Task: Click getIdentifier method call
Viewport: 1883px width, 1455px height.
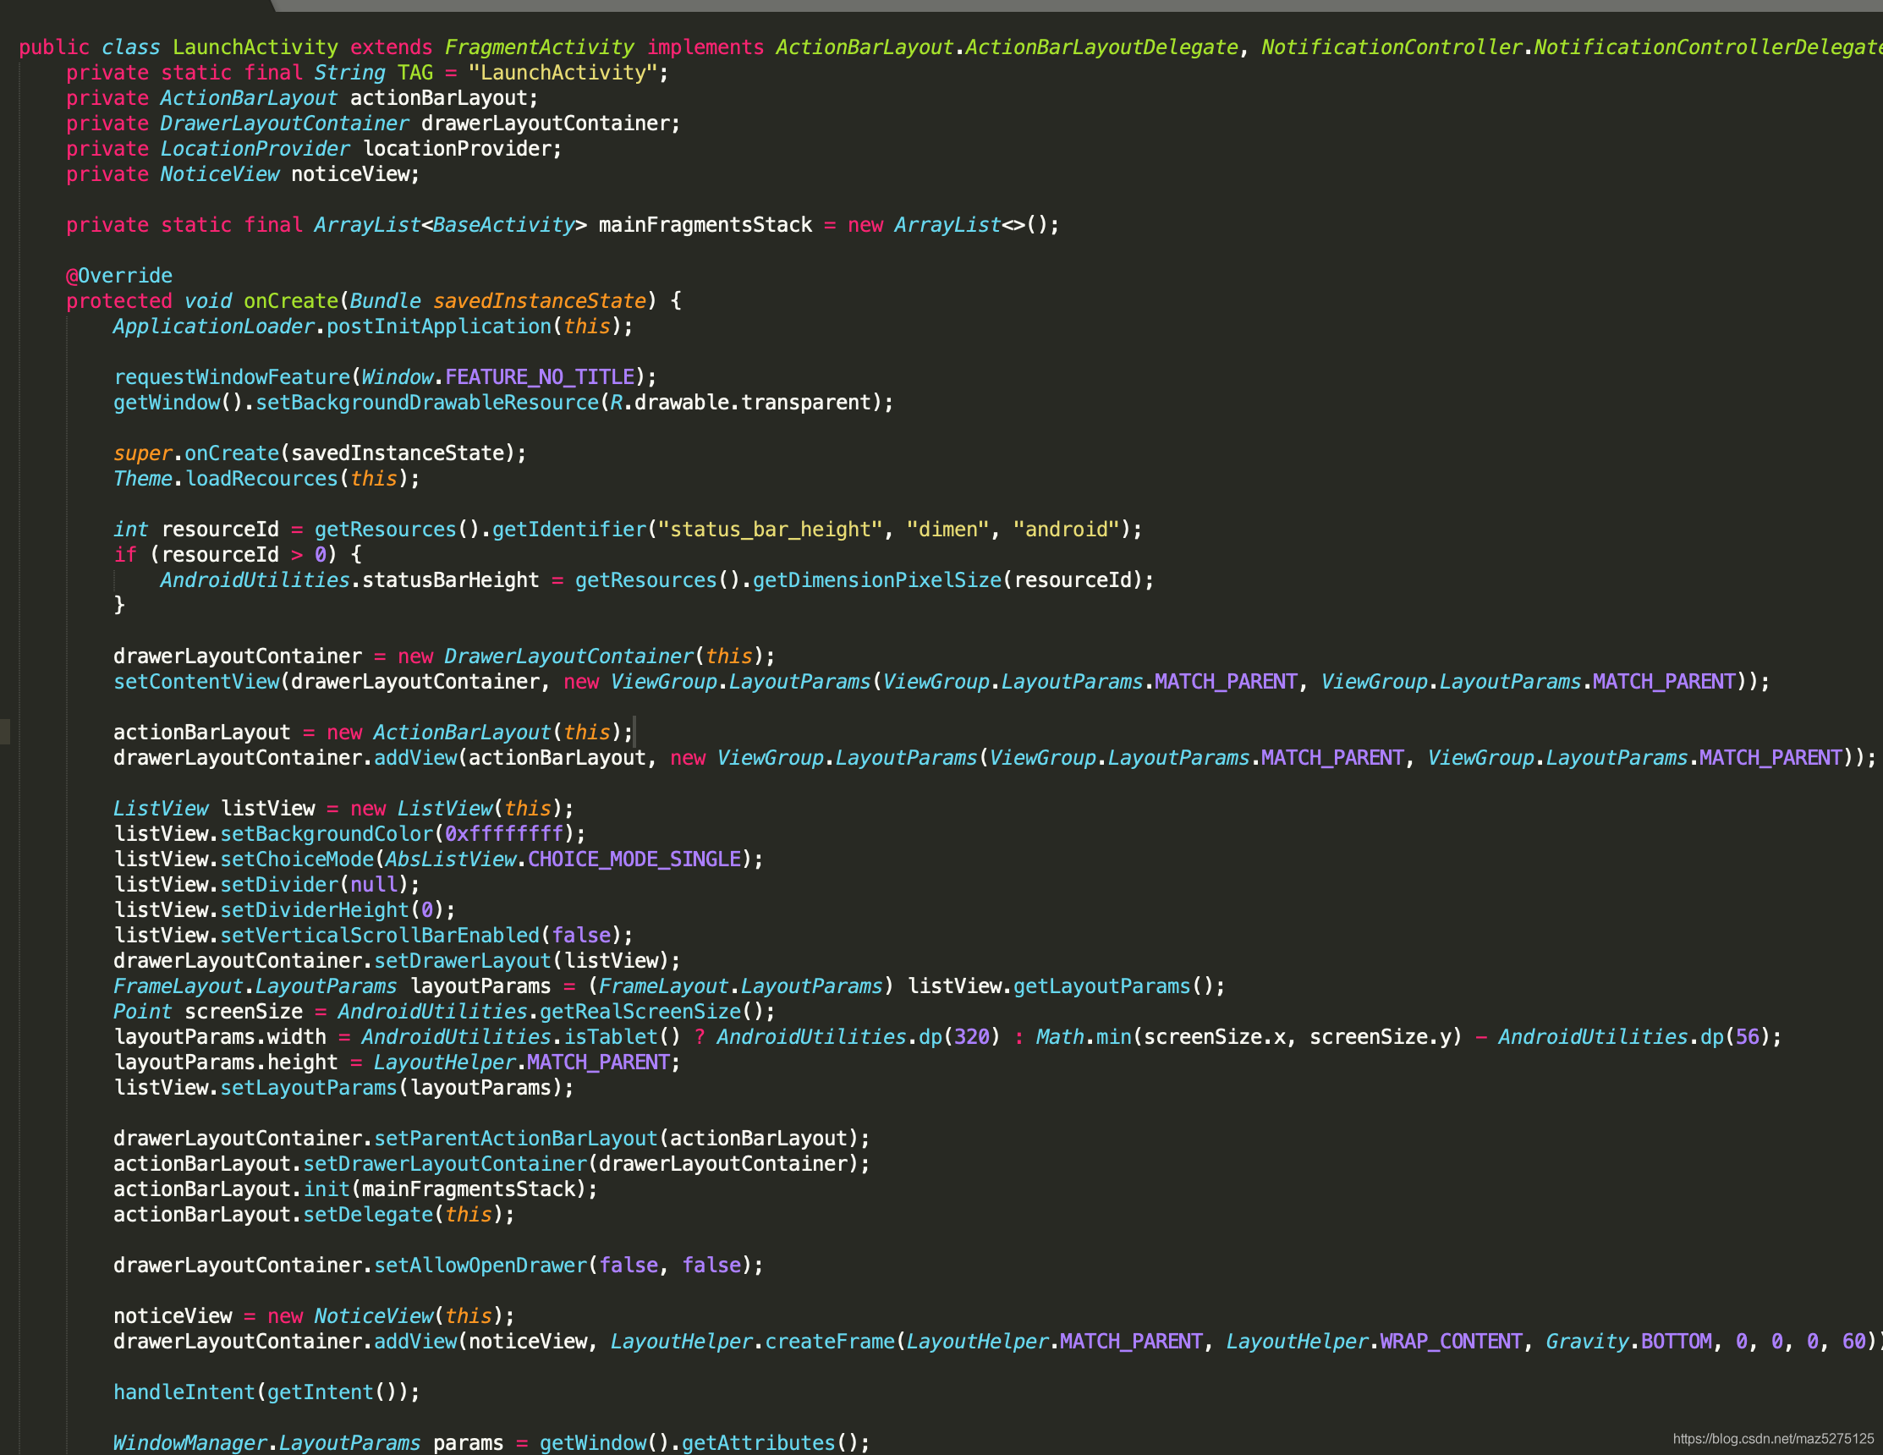Action: pos(568,530)
